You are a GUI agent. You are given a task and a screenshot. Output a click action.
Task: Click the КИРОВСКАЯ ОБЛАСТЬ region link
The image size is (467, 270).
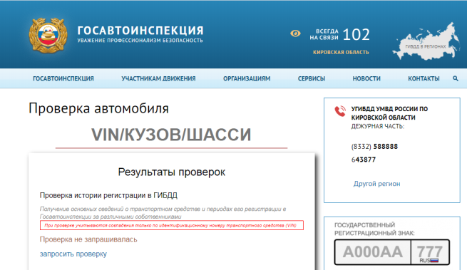click(341, 53)
